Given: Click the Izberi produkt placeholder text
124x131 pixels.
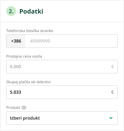Looking at the screenshot, I should [25, 118].
